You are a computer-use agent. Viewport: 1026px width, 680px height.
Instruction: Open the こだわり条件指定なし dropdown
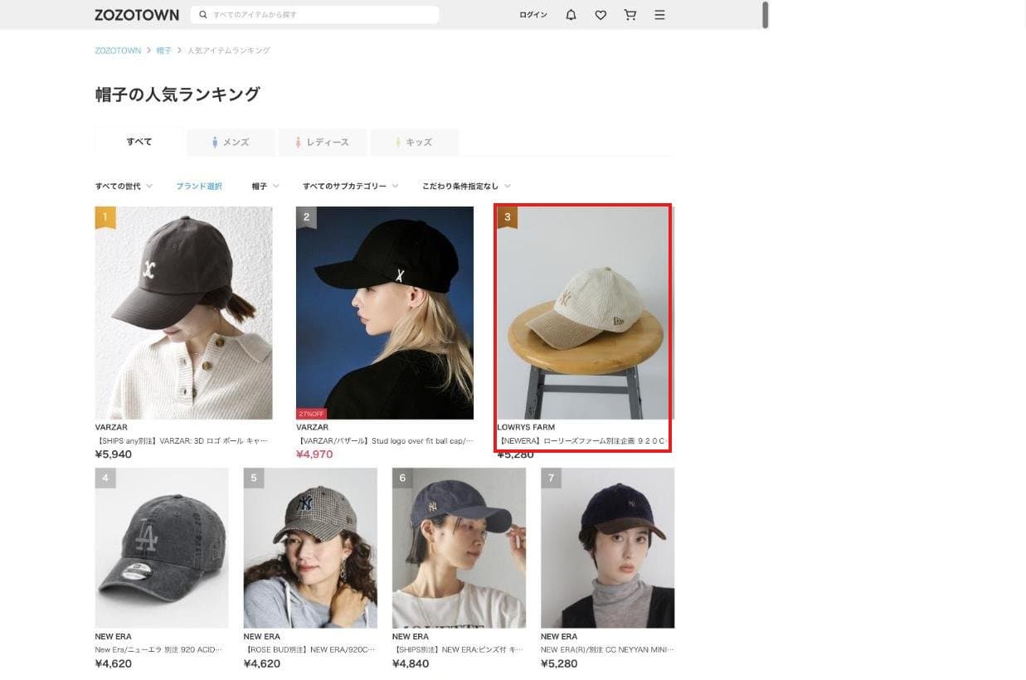point(466,187)
